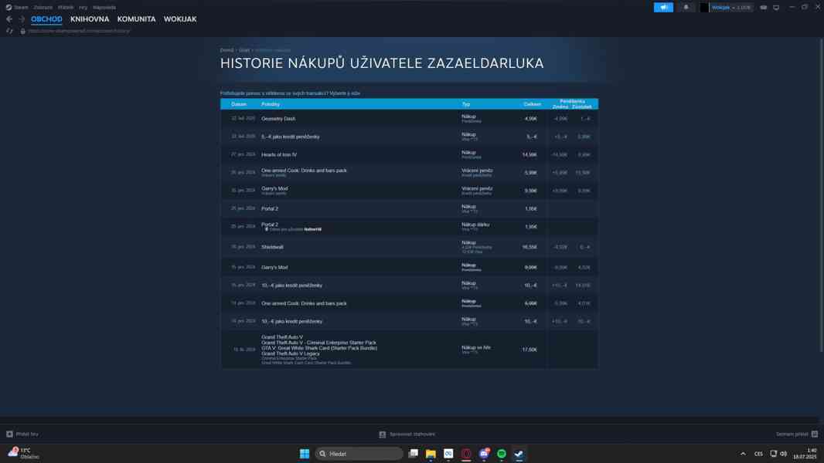Open the Portal 2 gift purchase row
Image resolution: width=824 pixels, height=463 pixels.
409,227
